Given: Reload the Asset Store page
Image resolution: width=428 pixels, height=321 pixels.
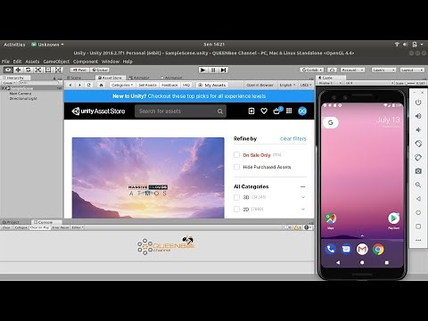Looking at the screenshot, I should click(88, 85).
